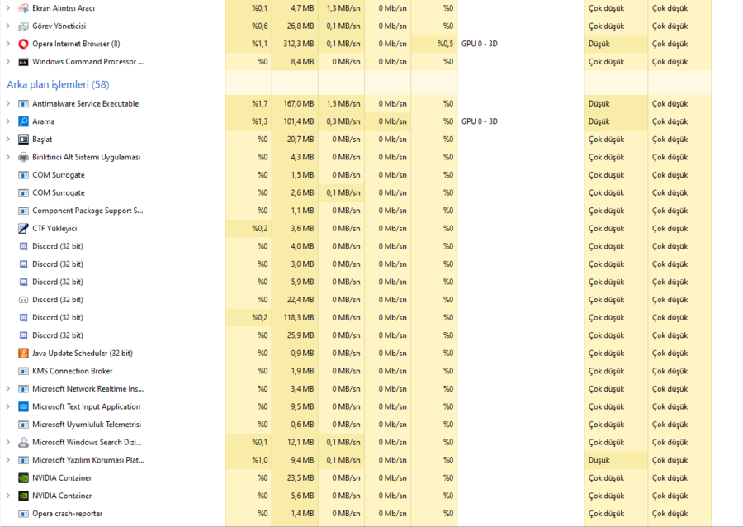
Task: Click the Antimalware Service Executable icon
Action: pos(23,104)
